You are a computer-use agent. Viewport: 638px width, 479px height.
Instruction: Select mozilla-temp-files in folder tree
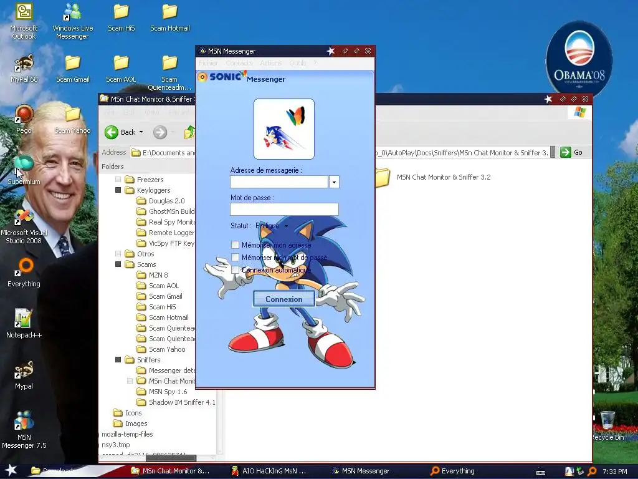(x=127, y=434)
